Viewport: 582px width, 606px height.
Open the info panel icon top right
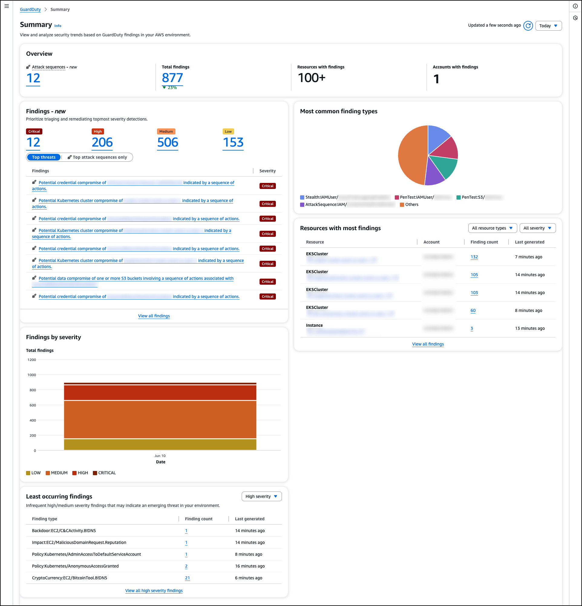pos(575,6)
